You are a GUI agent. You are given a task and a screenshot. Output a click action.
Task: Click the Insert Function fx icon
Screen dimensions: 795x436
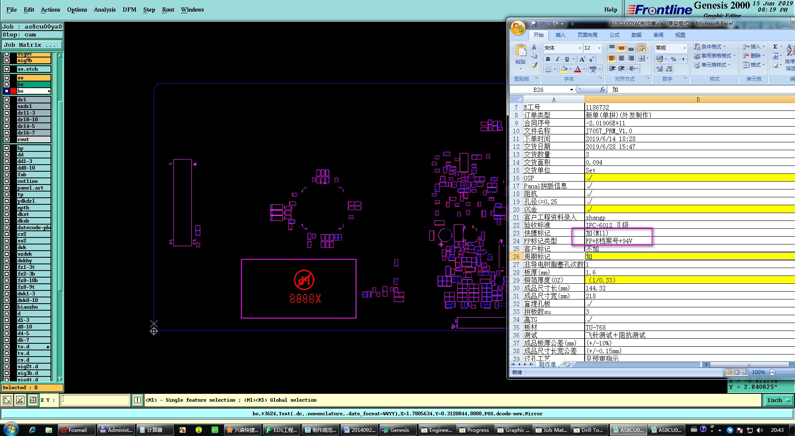[602, 89]
